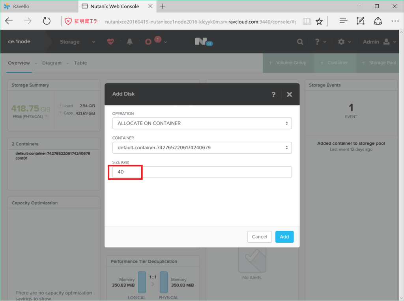Click the Capacity help question icon
The width and height of the screenshot is (404, 301).
pyautogui.click(x=60, y=113)
